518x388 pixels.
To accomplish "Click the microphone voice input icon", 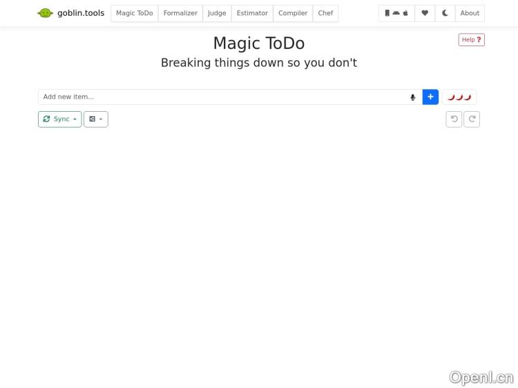I will point(413,97).
